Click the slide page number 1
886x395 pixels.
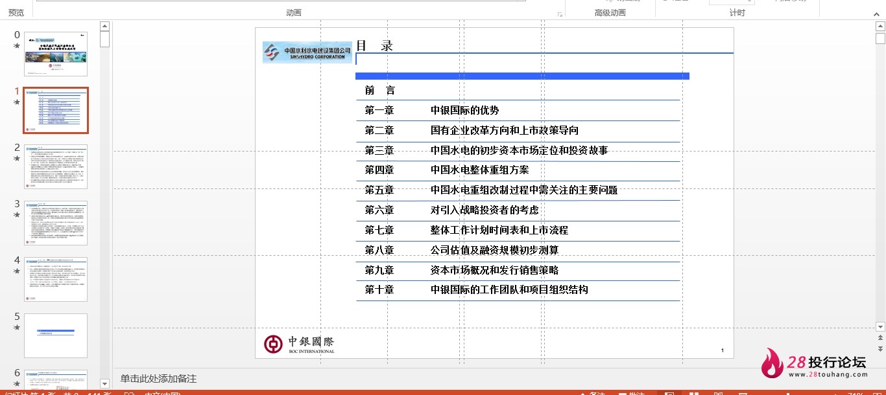tap(723, 350)
